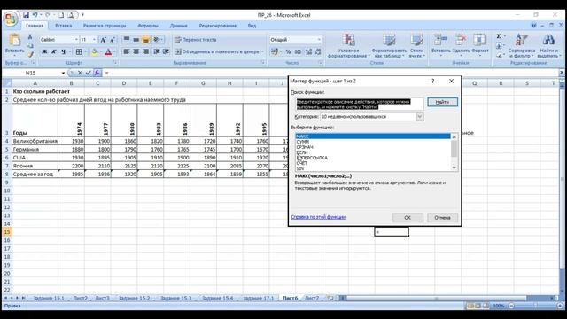Expand the Alignment group dialog launcher
Screen dimensions: 567x319
tap(263, 63)
